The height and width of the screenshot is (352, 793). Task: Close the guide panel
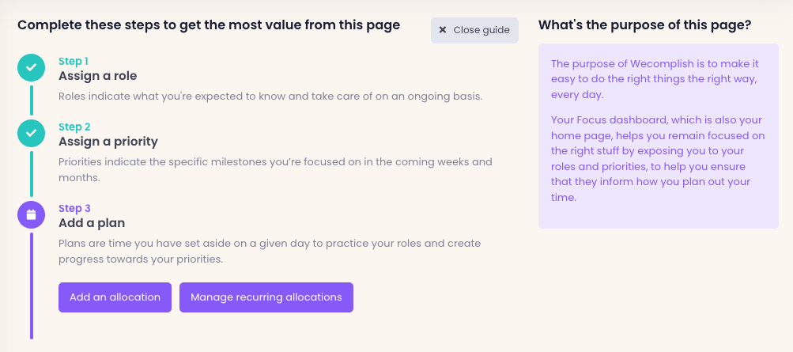pos(474,30)
